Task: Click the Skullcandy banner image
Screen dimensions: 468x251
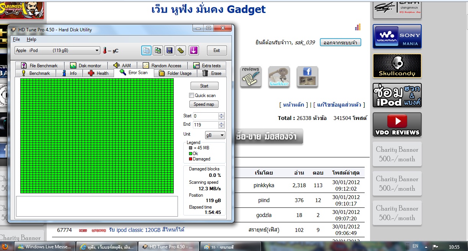Action: pos(397,66)
